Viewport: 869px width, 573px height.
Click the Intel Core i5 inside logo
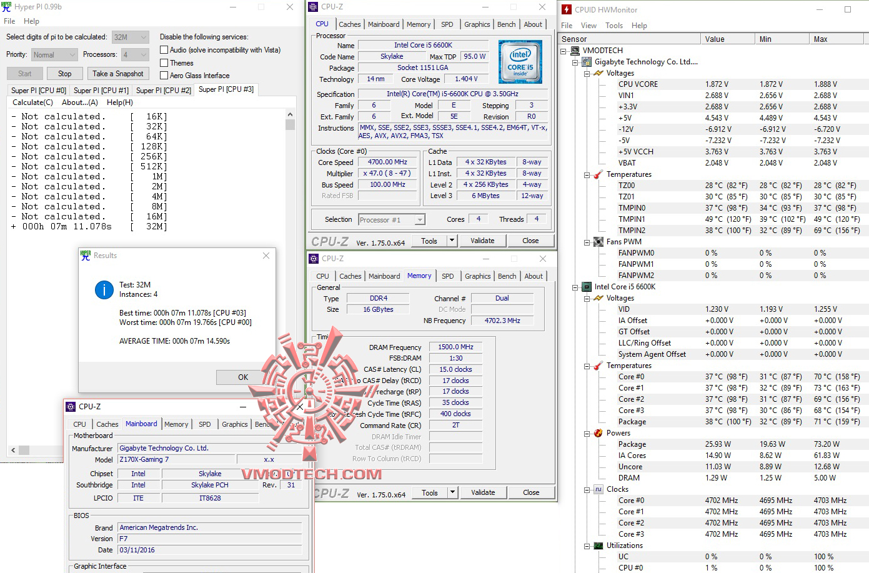click(x=520, y=62)
